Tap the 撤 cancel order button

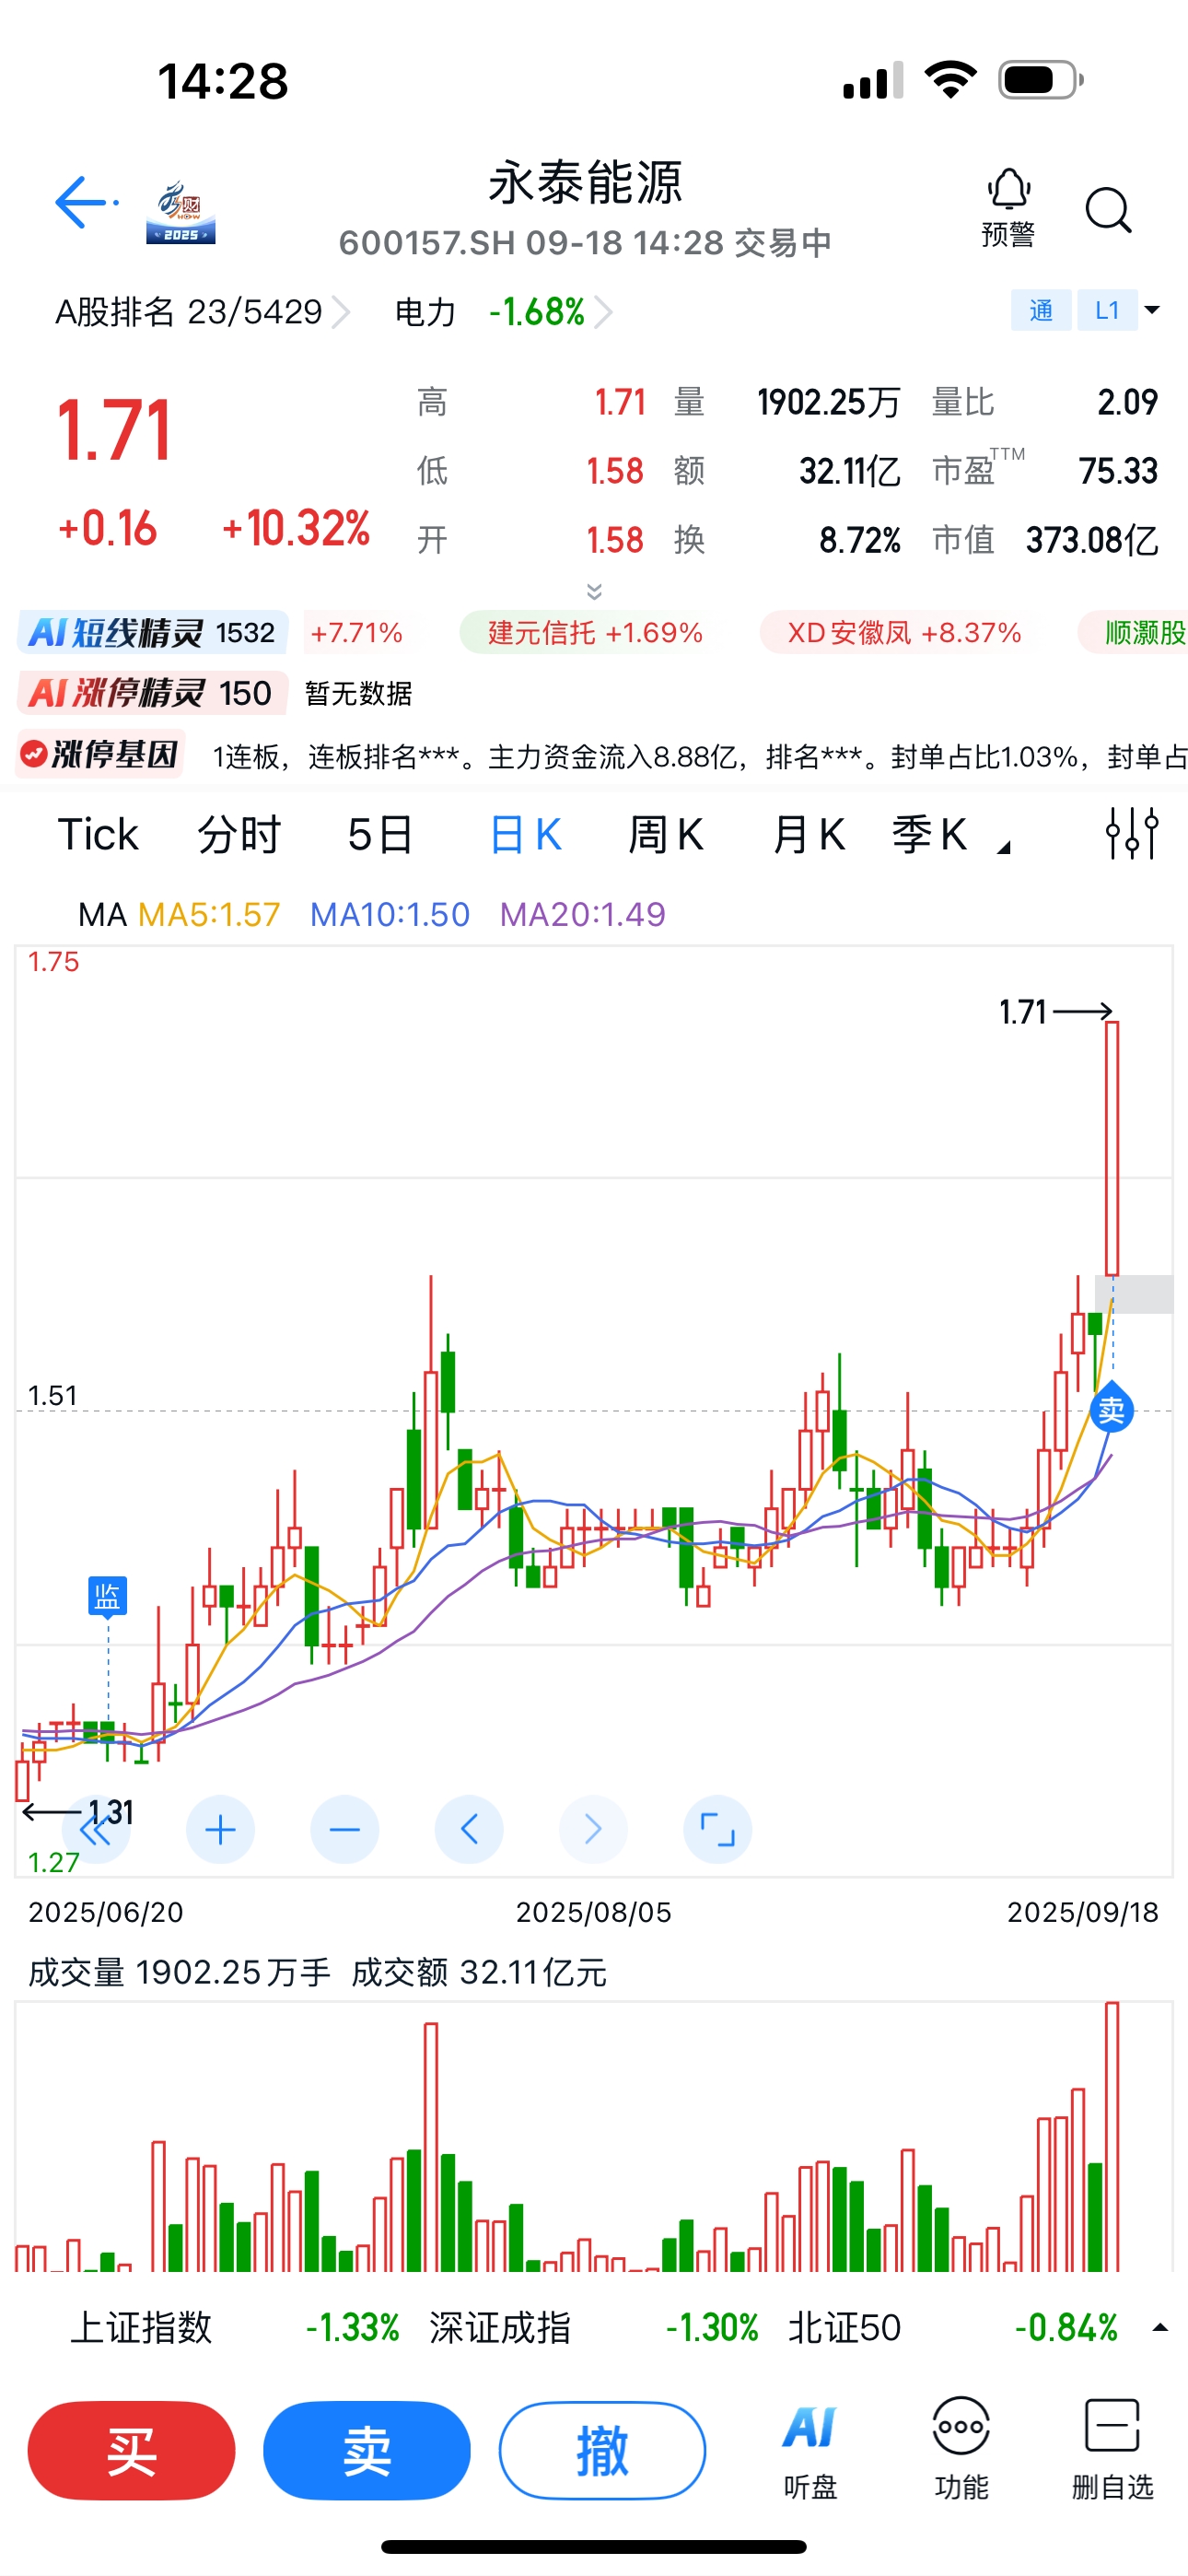click(602, 2451)
